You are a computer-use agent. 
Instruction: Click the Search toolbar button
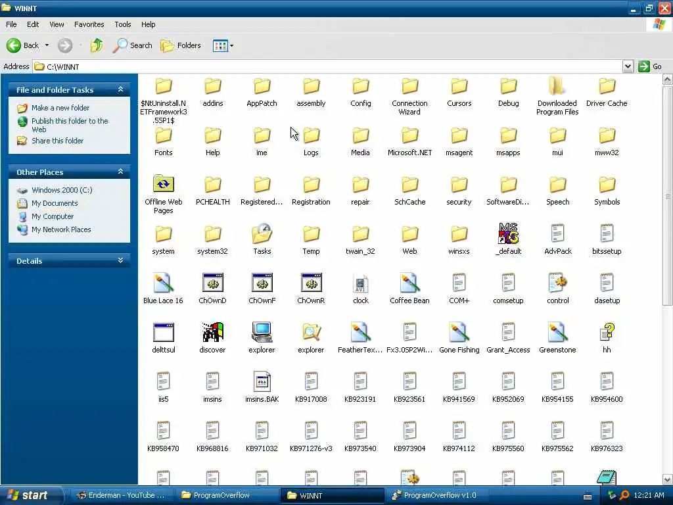click(x=132, y=45)
